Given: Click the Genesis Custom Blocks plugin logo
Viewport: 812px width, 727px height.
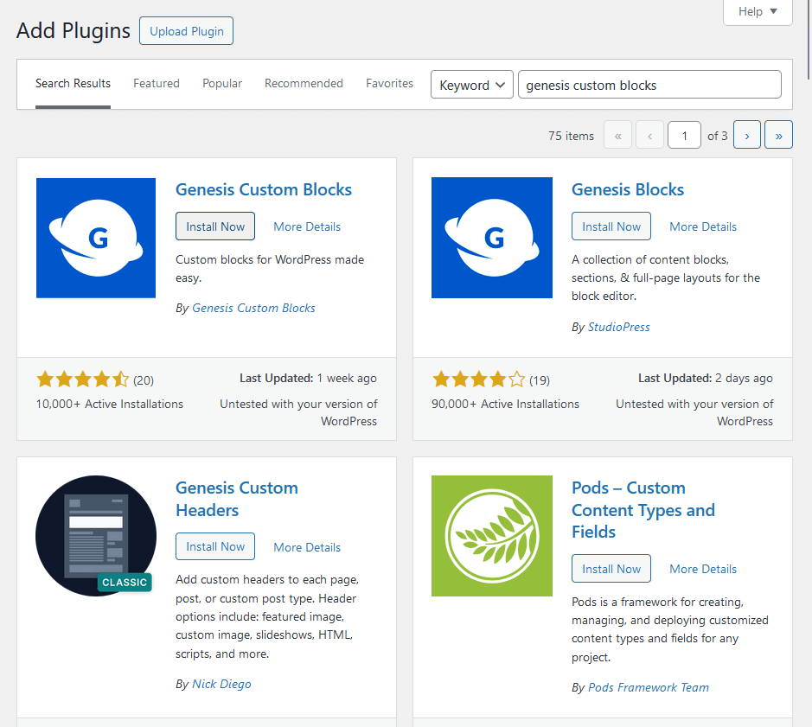Looking at the screenshot, I should (x=96, y=239).
